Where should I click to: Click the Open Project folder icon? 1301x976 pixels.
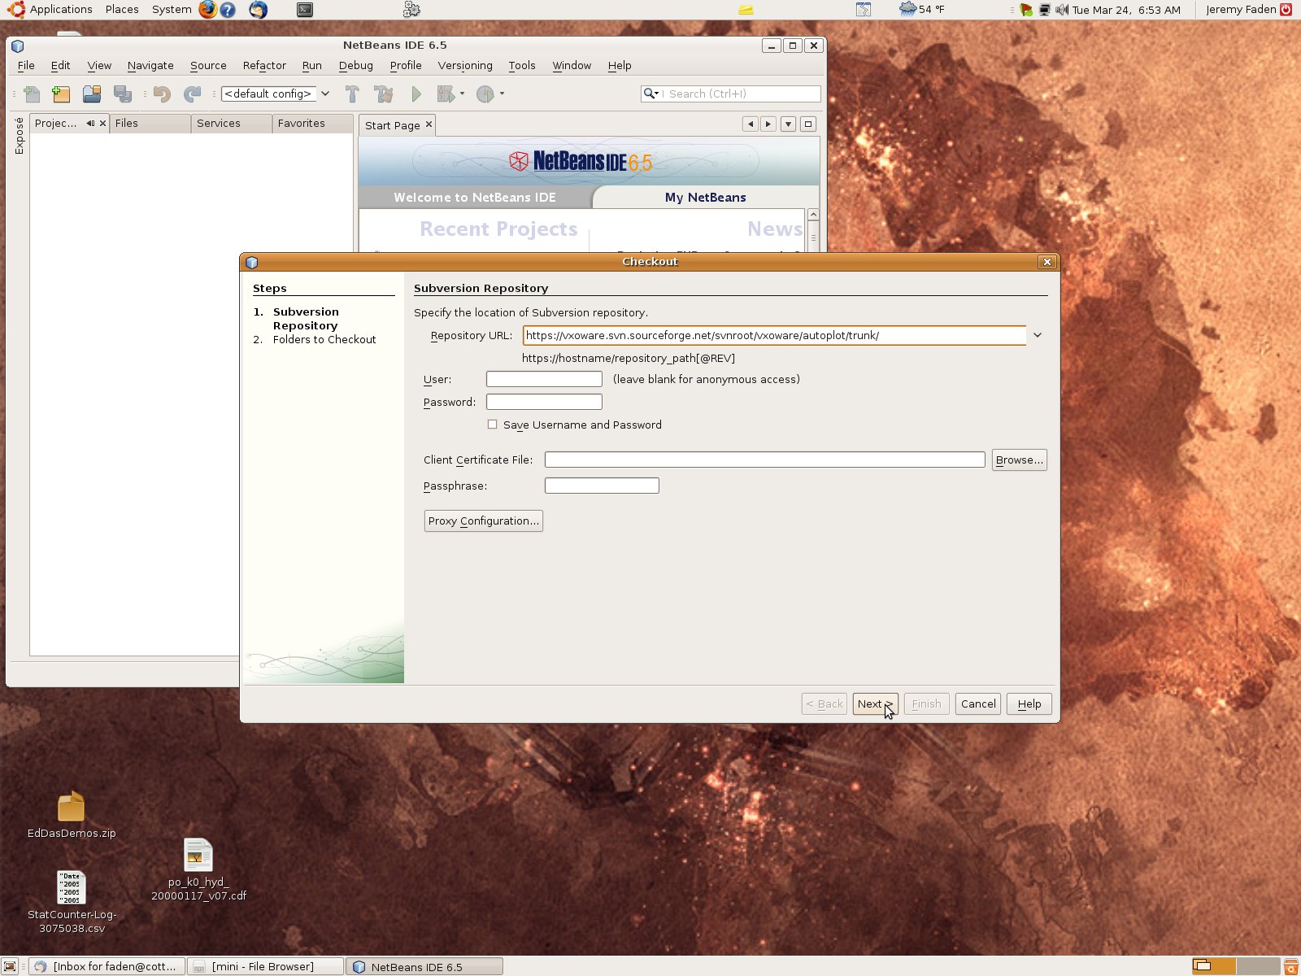pyautogui.click(x=91, y=94)
